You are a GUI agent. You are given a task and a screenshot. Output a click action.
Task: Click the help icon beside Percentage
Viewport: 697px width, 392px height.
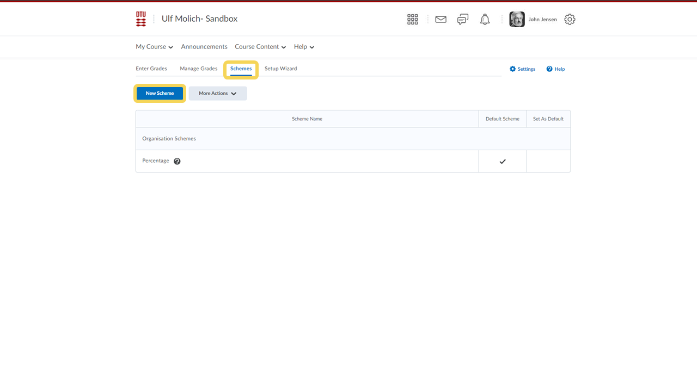(177, 161)
